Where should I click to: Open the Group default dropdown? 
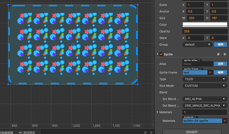tap(197, 44)
